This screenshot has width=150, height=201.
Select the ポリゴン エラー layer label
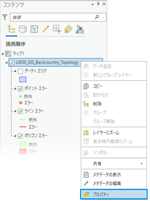36,136
